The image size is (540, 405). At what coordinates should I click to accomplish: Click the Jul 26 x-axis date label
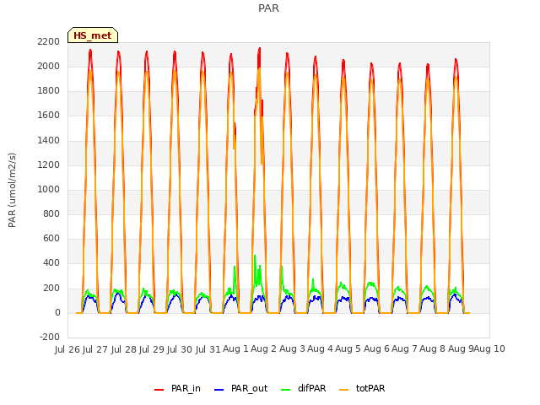point(67,349)
